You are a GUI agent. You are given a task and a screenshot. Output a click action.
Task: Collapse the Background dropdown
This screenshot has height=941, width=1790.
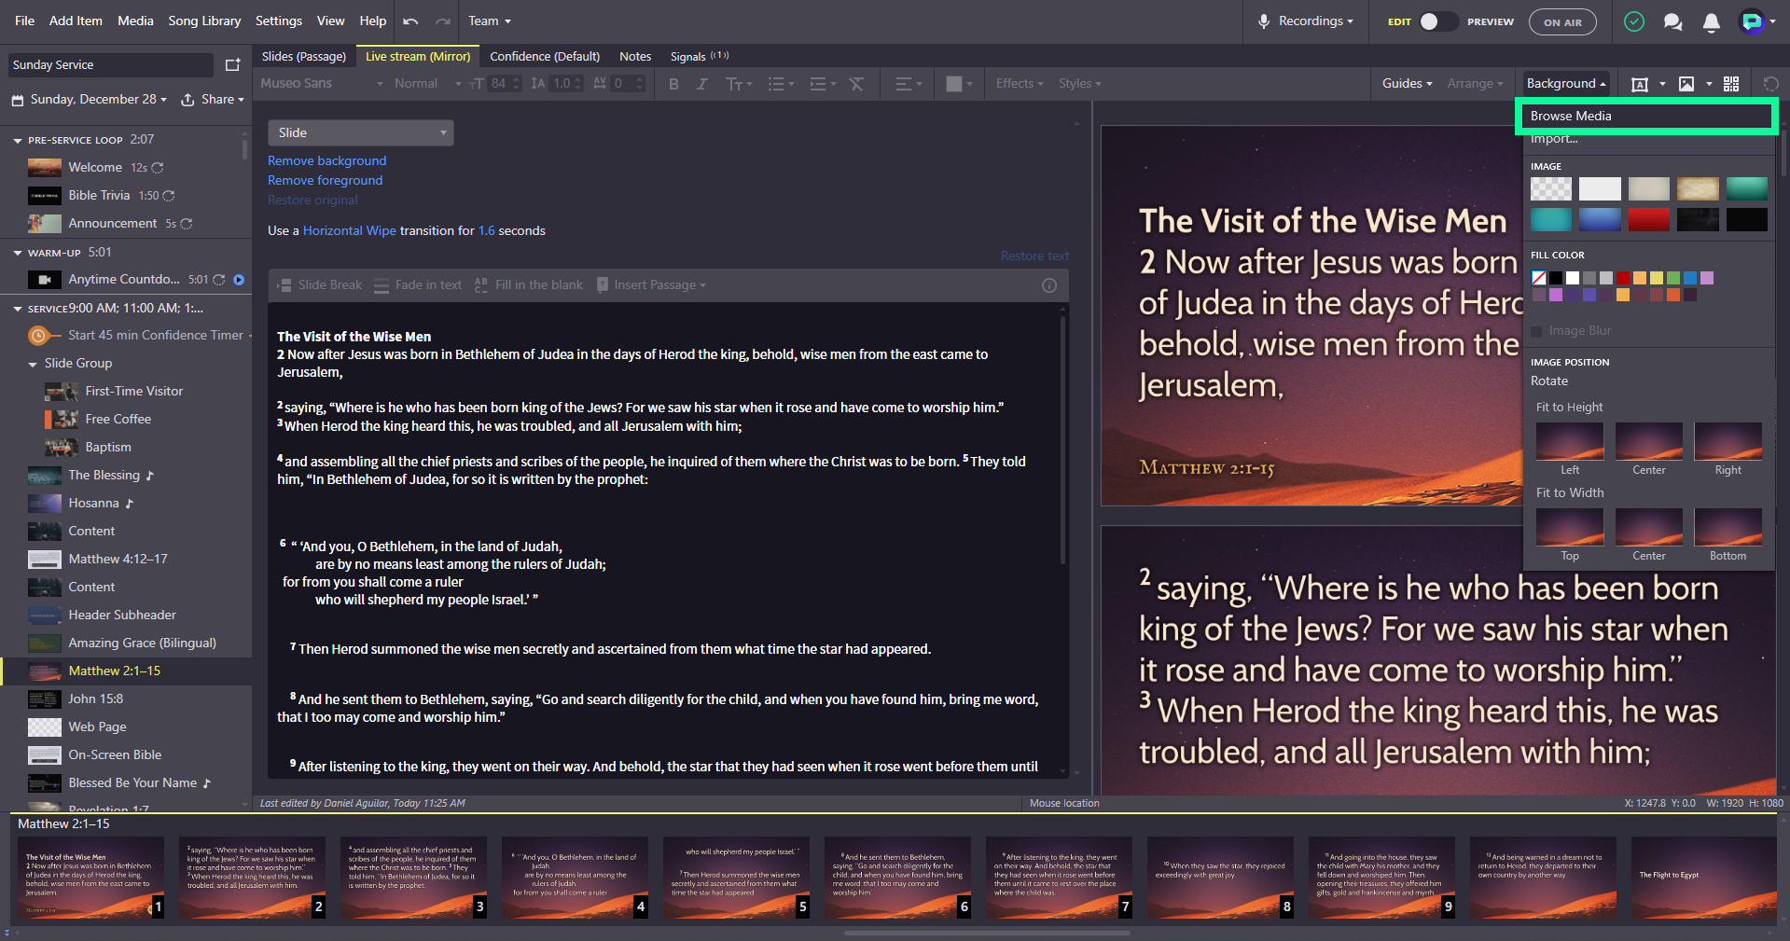pos(1566,83)
